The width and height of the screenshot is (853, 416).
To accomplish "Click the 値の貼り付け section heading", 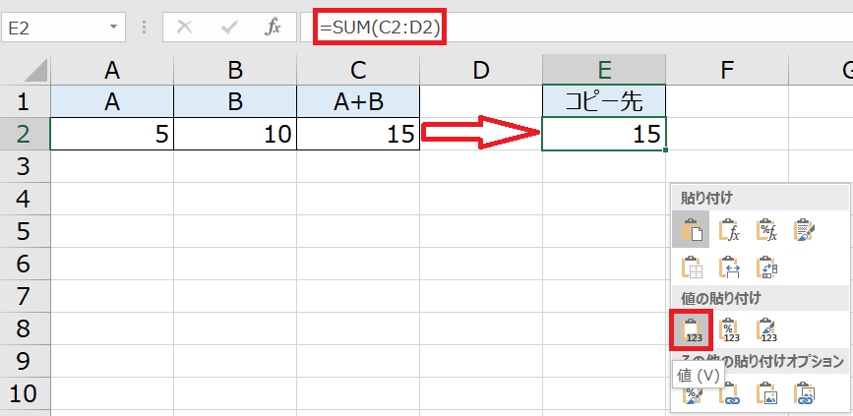I will coord(721,297).
